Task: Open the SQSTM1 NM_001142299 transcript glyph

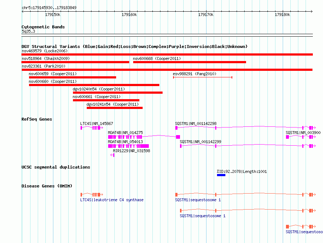Action: 248,146
